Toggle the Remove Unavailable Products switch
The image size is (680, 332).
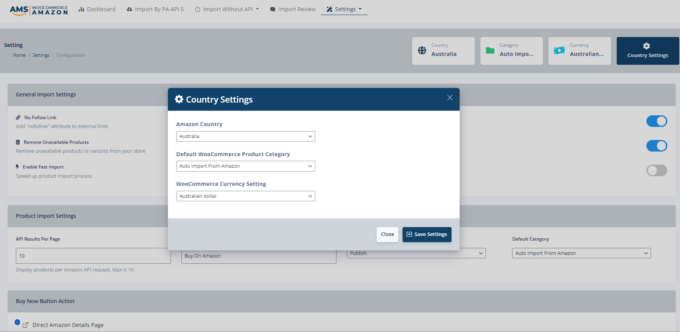[x=657, y=146]
